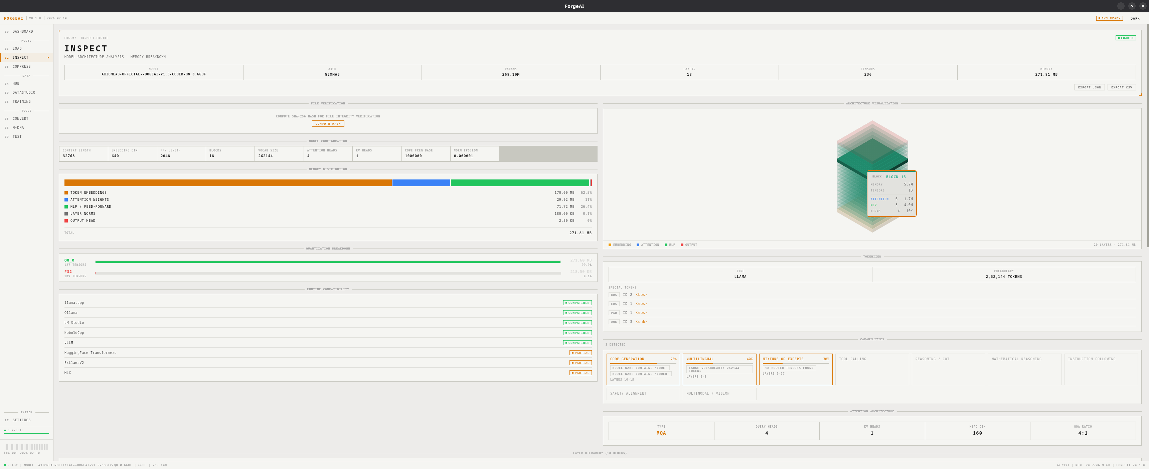Open the Code Generation capability card
The image size is (1149, 469).
(643, 369)
